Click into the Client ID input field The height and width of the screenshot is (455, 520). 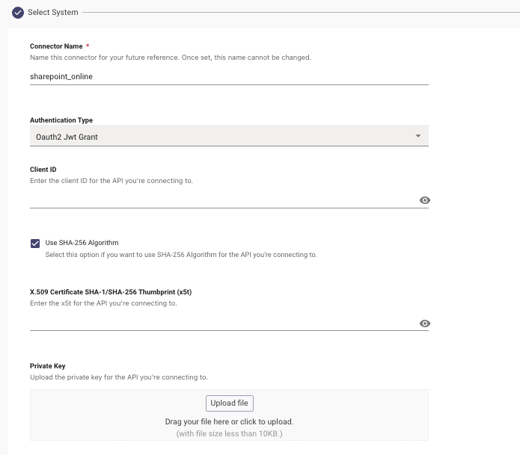(x=224, y=200)
